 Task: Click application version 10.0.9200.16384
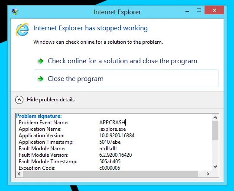click(x=117, y=136)
